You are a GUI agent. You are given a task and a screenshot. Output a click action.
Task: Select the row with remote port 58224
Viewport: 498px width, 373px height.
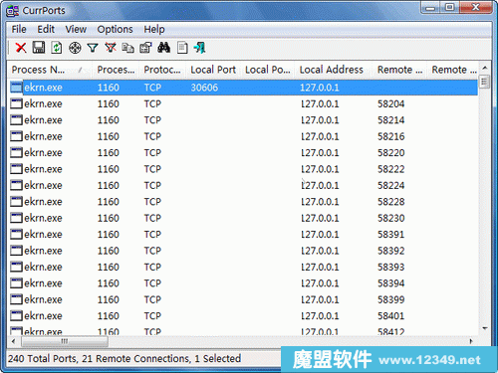tap(243, 185)
